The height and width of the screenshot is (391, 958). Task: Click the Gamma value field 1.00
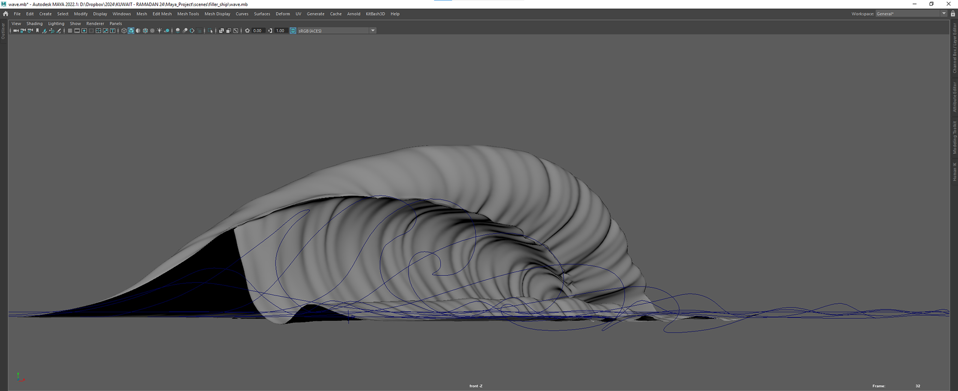pos(281,31)
